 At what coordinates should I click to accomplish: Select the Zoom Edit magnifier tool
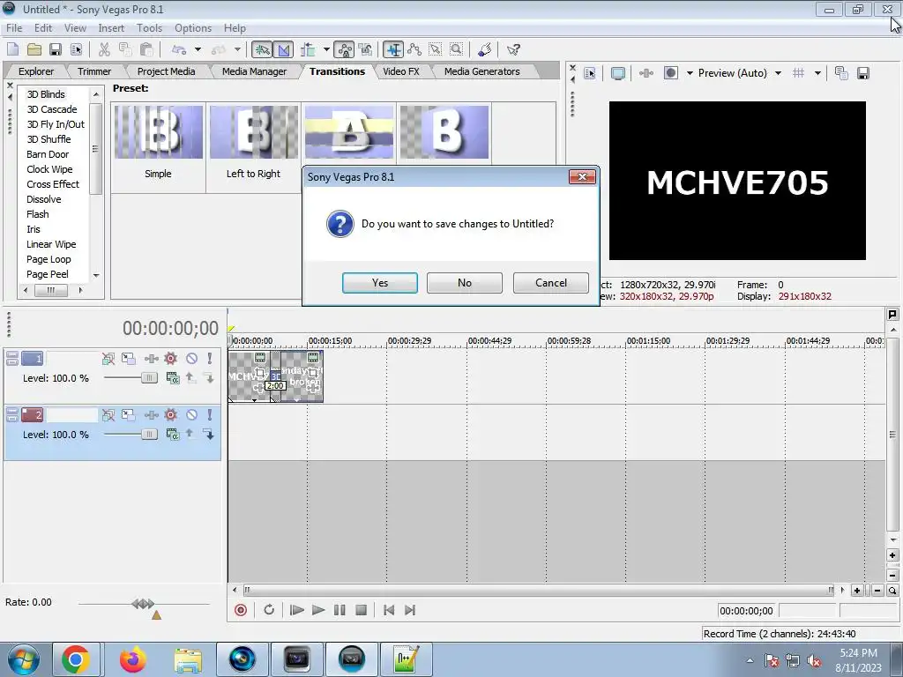456,50
